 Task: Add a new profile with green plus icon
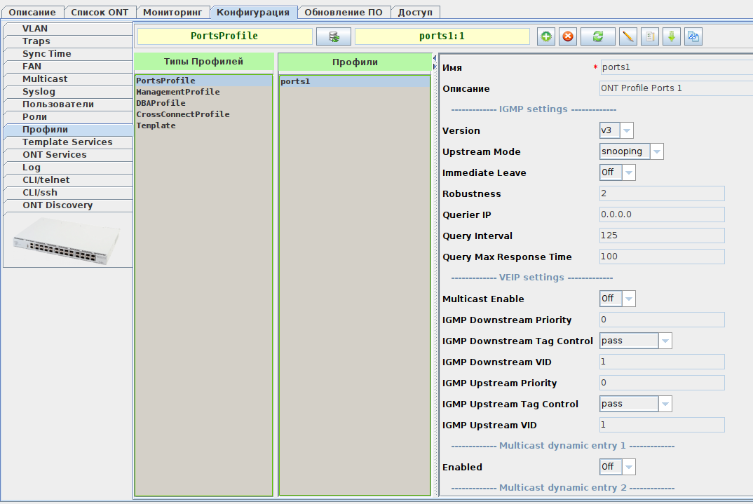tap(546, 36)
